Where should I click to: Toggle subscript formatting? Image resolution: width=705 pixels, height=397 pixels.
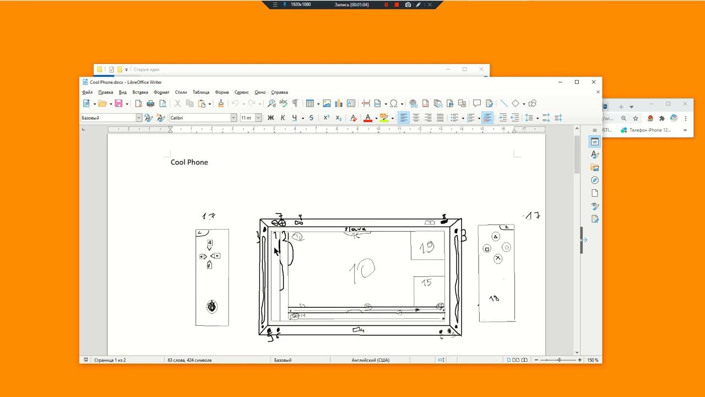tap(338, 118)
